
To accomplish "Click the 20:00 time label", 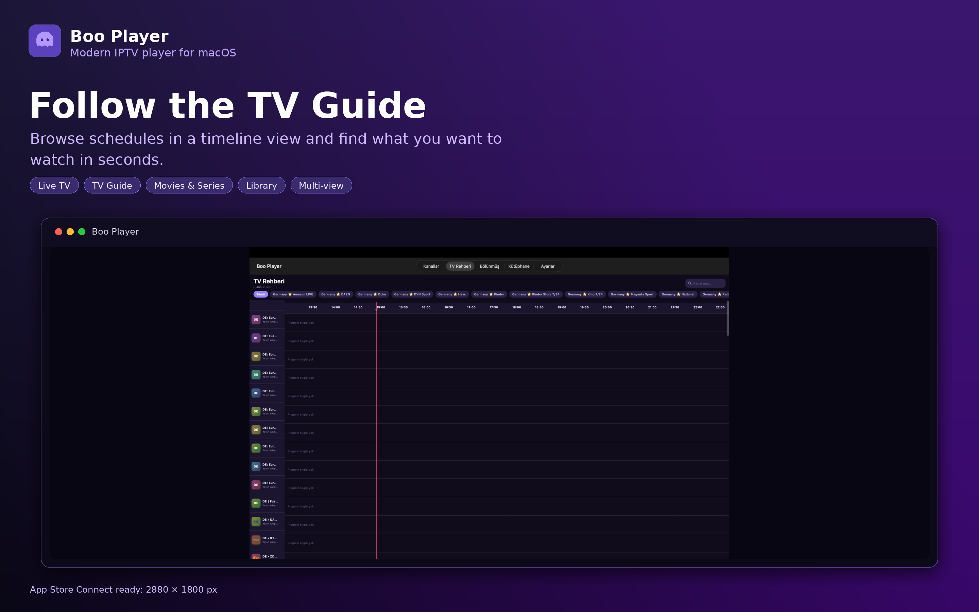I will [607, 308].
